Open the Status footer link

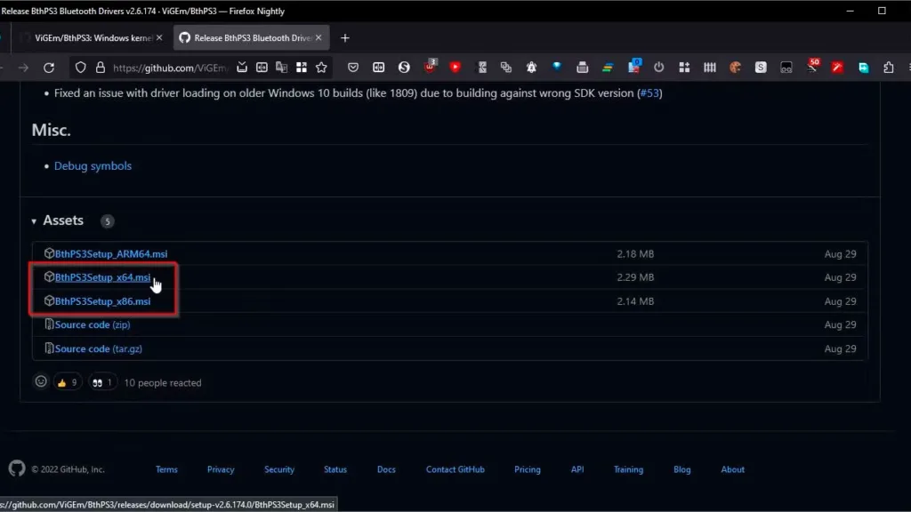point(335,469)
